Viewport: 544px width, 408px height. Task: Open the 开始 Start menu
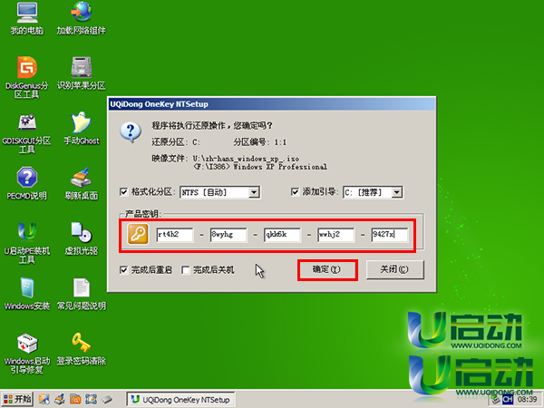click(18, 399)
